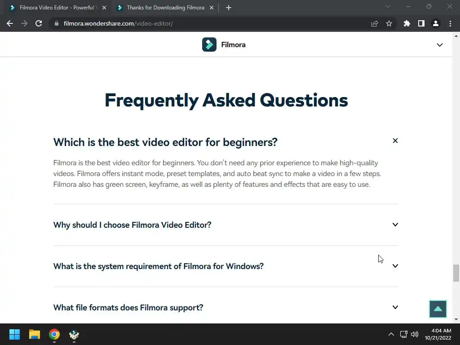Close the 'Filmora Video Editor' tab
The width and height of the screenshot is (460, 345).
[x=104, y=8]
